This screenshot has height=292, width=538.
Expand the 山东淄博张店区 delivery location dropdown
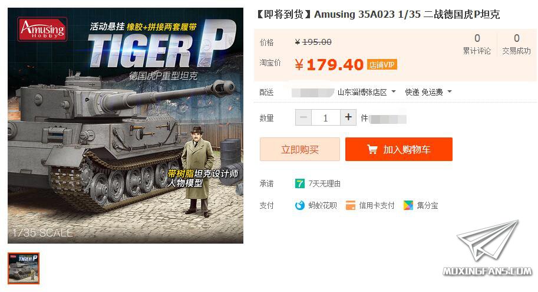[x=367, y=92]
